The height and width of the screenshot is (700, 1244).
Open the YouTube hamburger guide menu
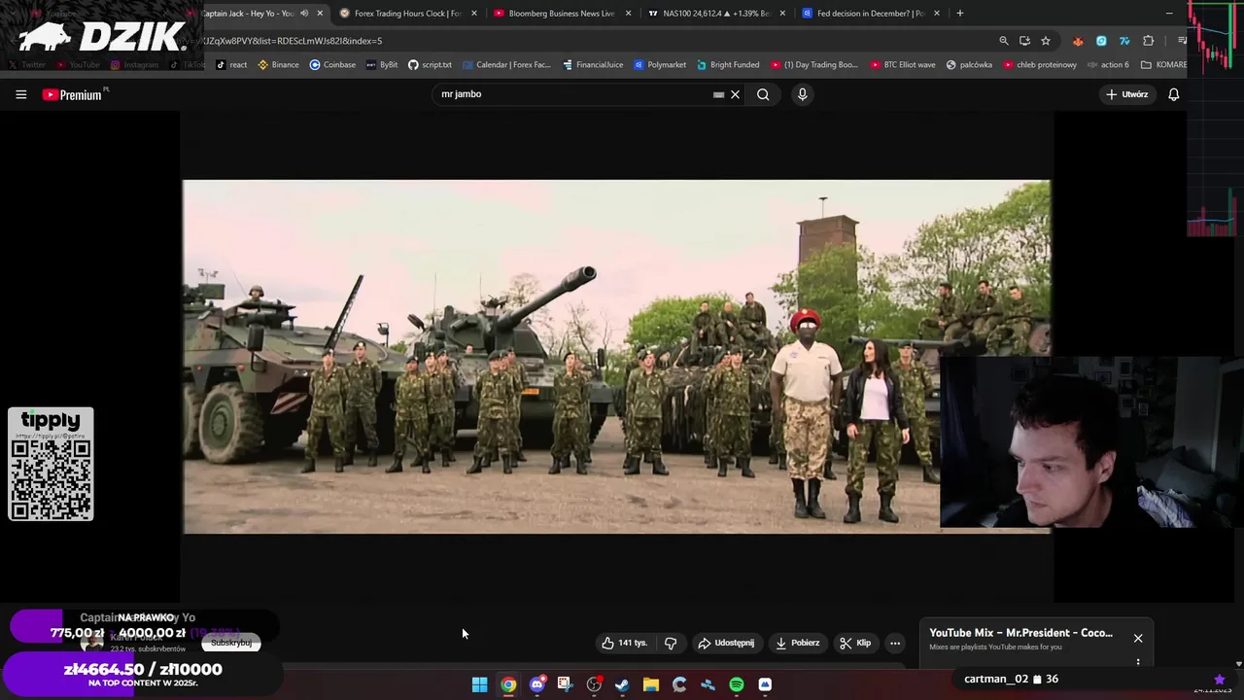(20, 94)
